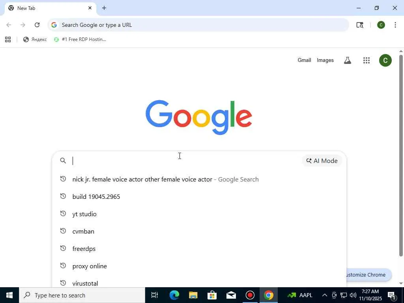The image size is (404, 303).
Task: Open the Яндекс bookmark
Action: tap(35, 39)
